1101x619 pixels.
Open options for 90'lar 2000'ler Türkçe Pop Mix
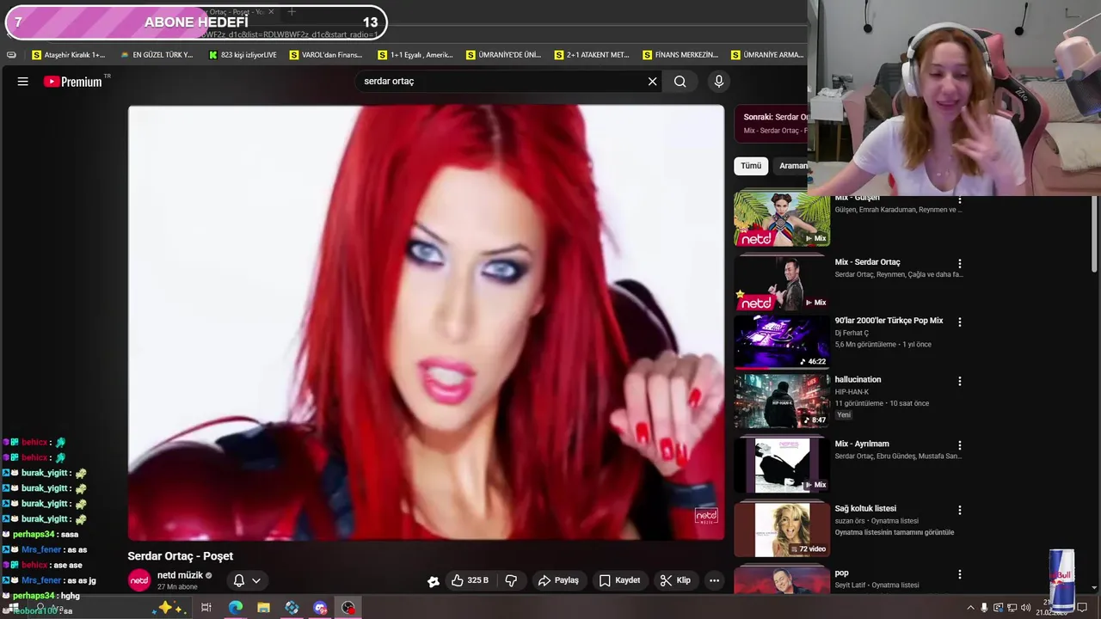(960, 322)
